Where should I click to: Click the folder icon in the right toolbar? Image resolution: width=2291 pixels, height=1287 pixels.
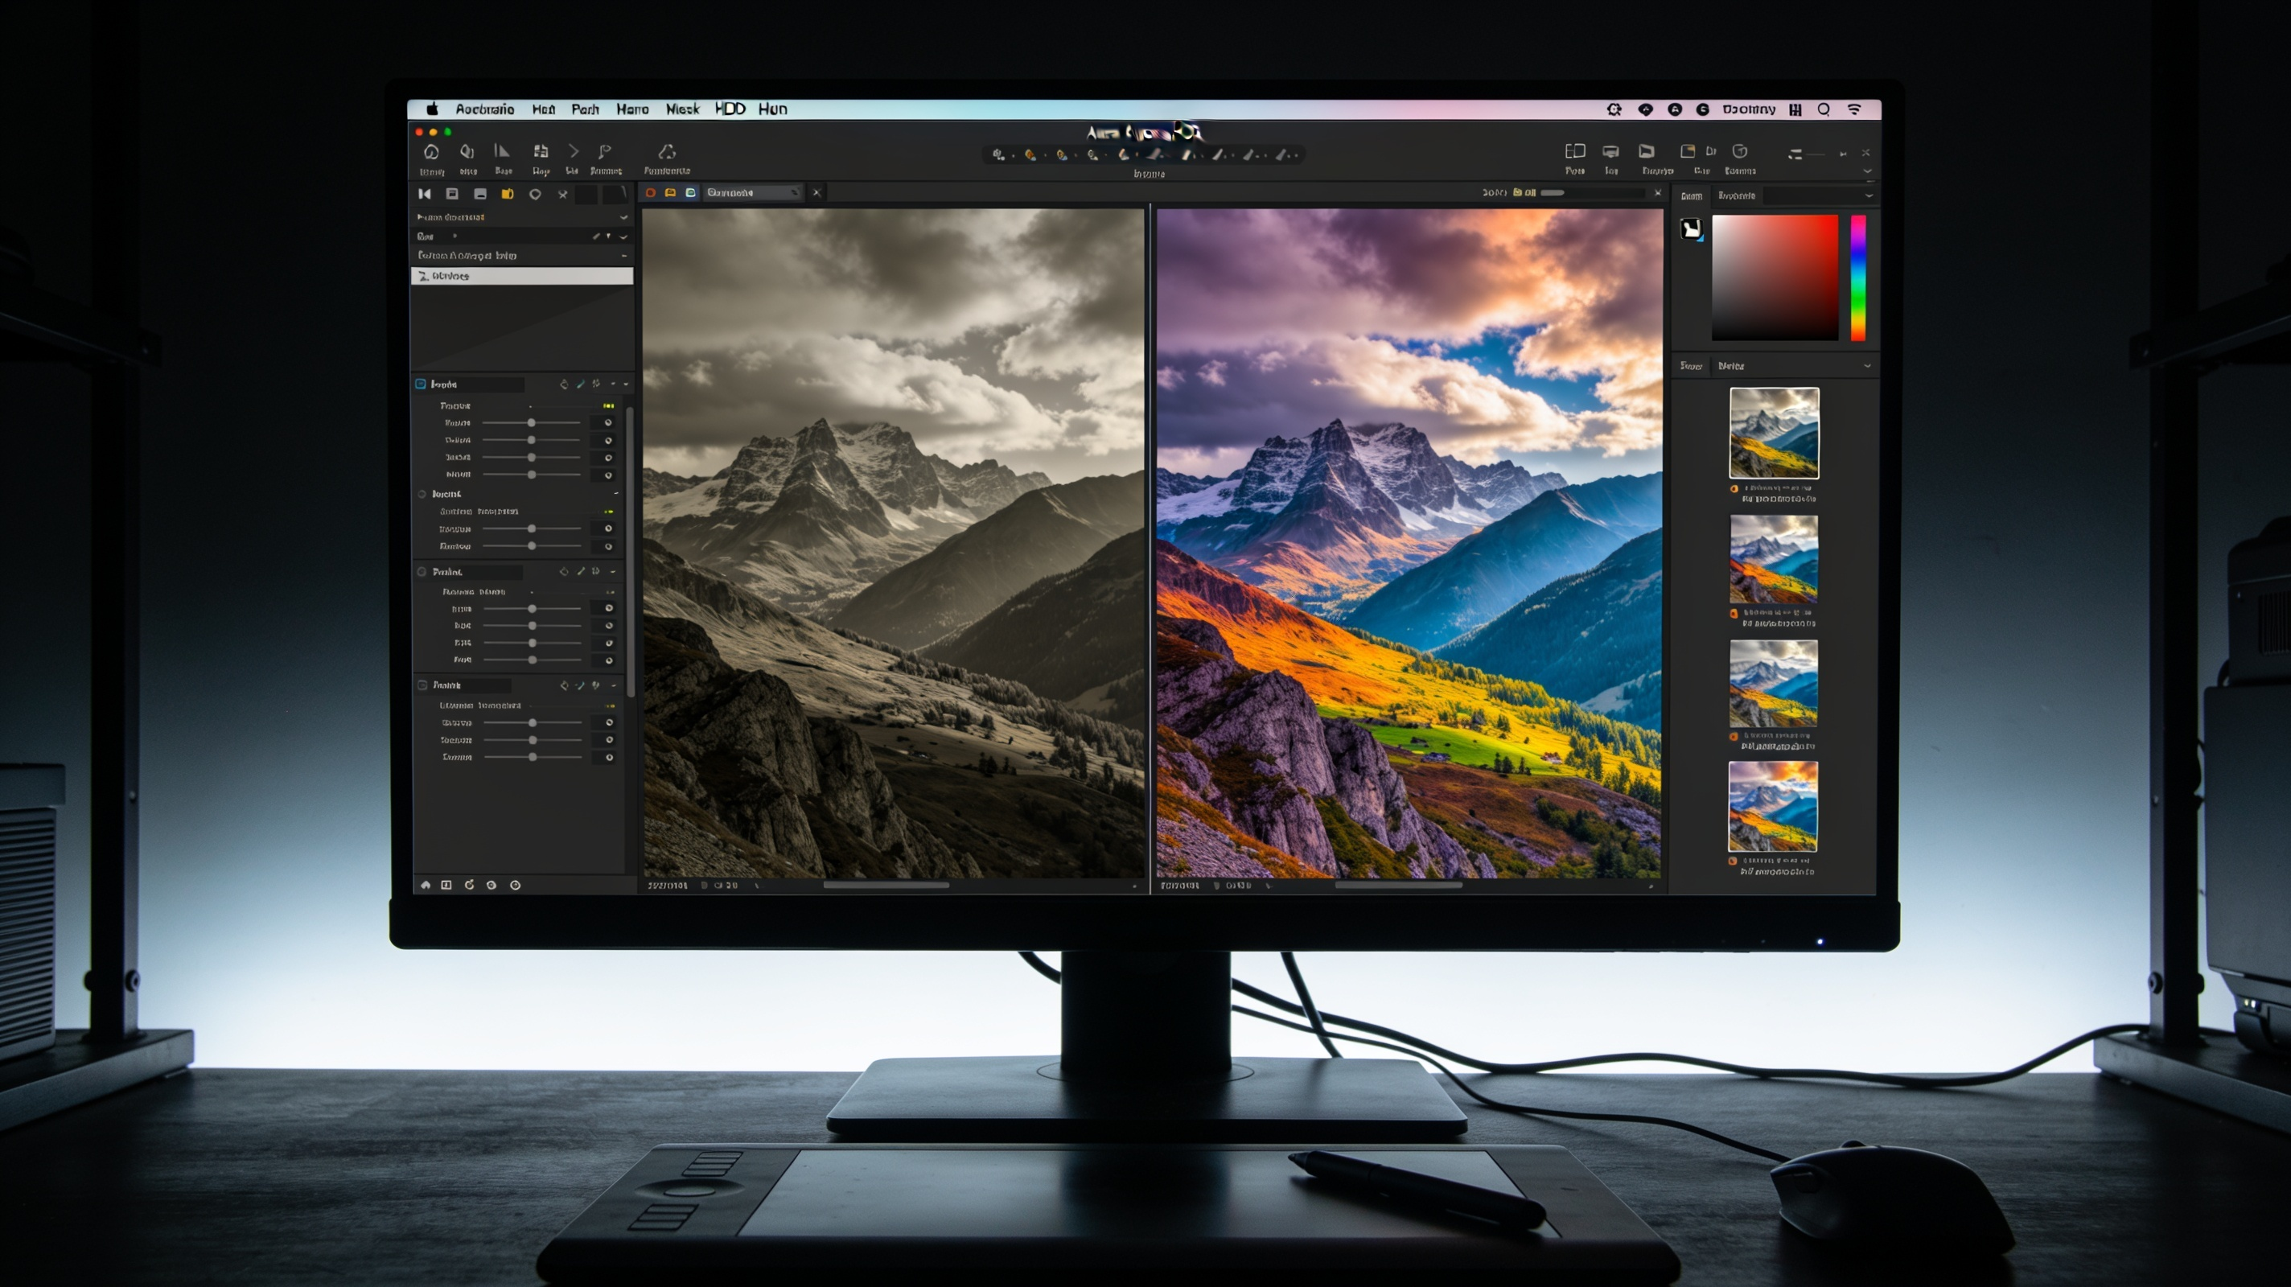1647,151
